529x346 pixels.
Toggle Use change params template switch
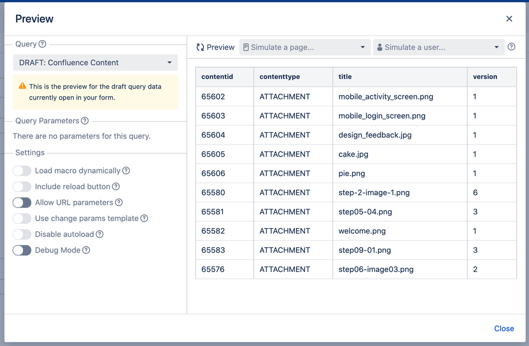tap(22, 218)
